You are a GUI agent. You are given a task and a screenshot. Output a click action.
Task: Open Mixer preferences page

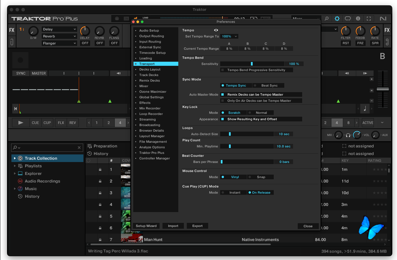(x=144, y=86)
